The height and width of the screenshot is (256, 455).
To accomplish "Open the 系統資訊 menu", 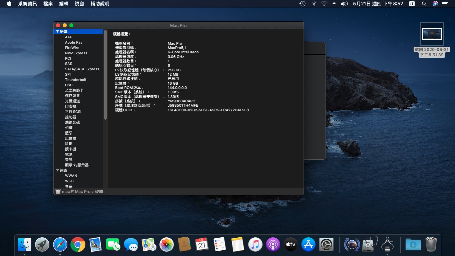I will click(x=28, y=4).
